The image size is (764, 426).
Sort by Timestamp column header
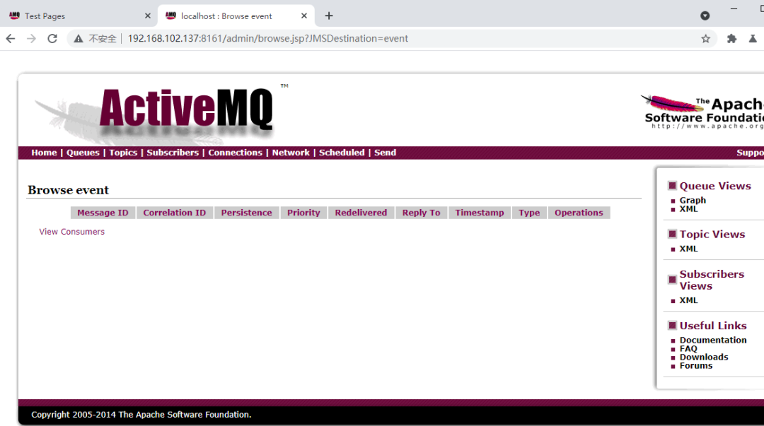coord(480,213)
